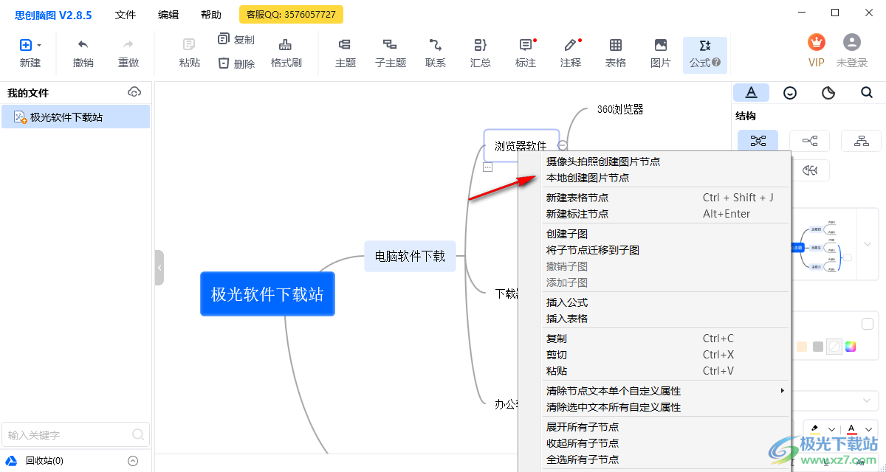Click the 复制 copy toolbar button
The height and width of the screenshot is (472, 886).
(x=236, y=40)
